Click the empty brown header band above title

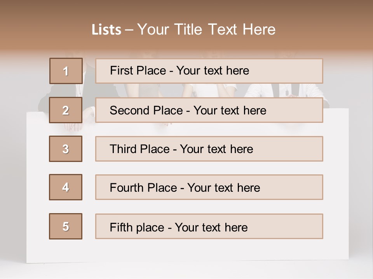pos(186,10)
